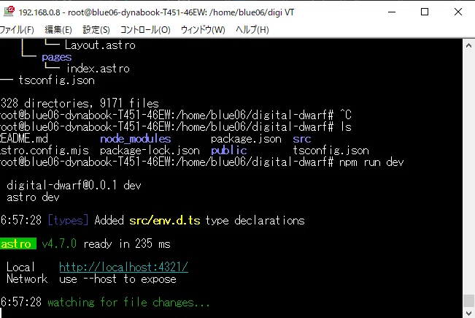Click the src/env.d.ts yellow text

(165, 221)
